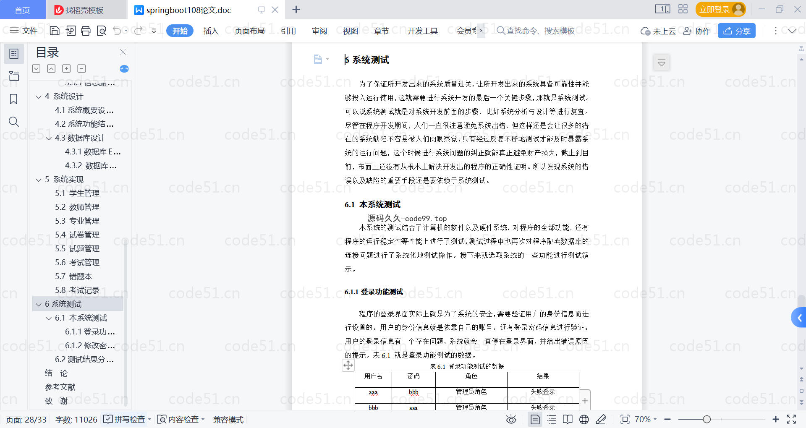
Task: Switch to outline view
Action: 552,419
